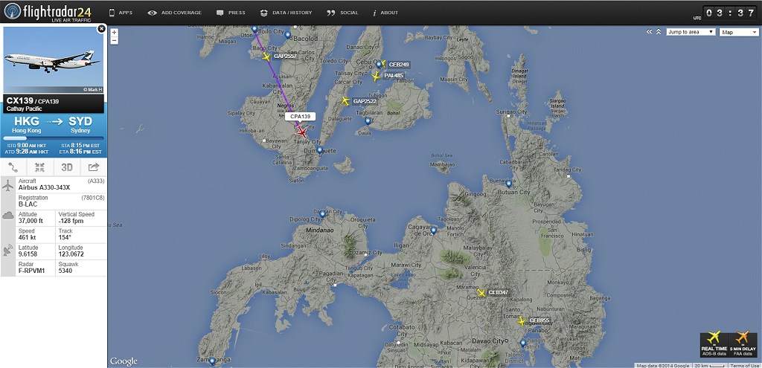Open the 3D view of flight CX139
Screen dimensions: 762x368
click(x=67, y=167)
